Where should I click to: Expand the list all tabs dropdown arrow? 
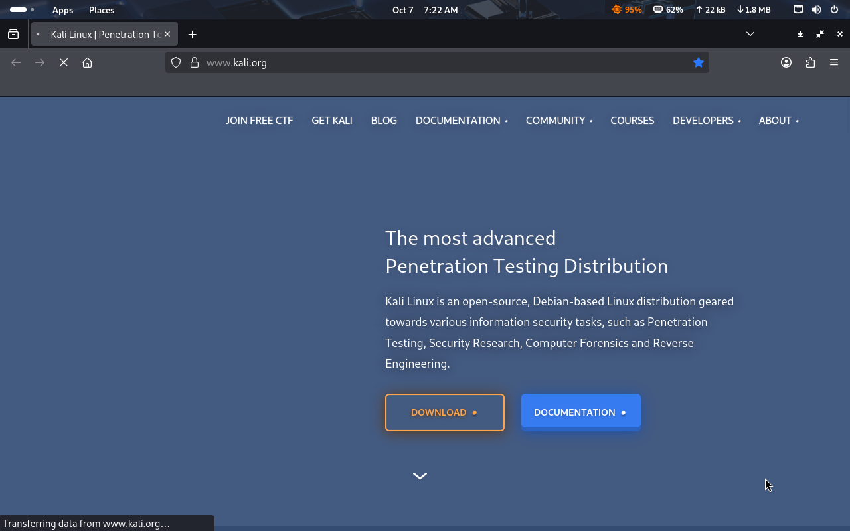coord(750,34)
